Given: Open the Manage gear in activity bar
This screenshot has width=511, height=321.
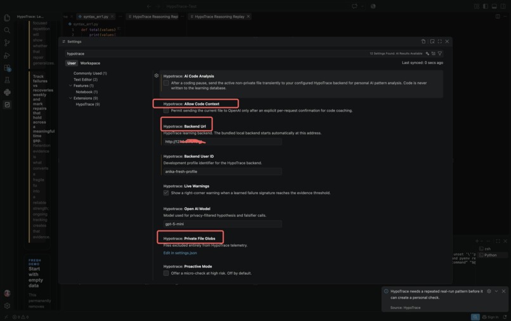Looking at the screenshot, I should click(x=7, y=306).
